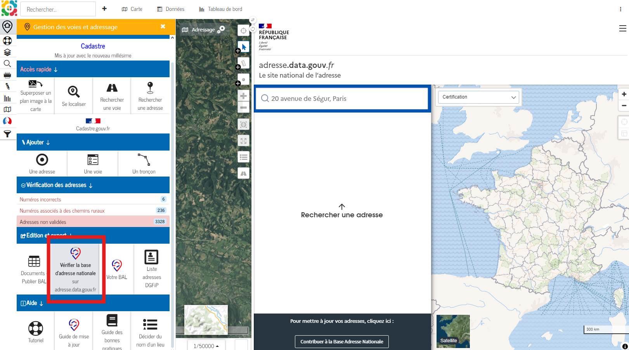This screenshot has width=629, height=350.
Task: Open Cadastre.gouv.fr link
Action: pyautogui.click(x=93, y=125)
